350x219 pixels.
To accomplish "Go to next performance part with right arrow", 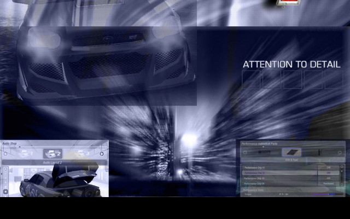I will point(340,153).
